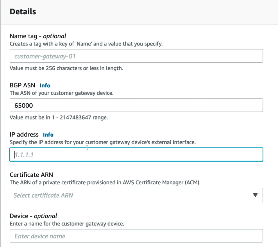This screenshot has height=247, width=278.
Task: Open the Info link beside IP address
Action: (x=48, y=135)
